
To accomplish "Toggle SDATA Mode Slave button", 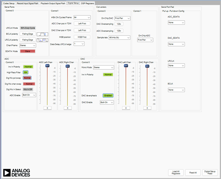I will point(27,51).
